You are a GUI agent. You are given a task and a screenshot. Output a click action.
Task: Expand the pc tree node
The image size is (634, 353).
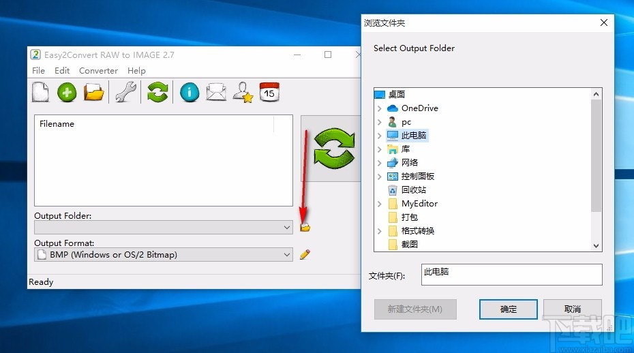tap(379, 122)
